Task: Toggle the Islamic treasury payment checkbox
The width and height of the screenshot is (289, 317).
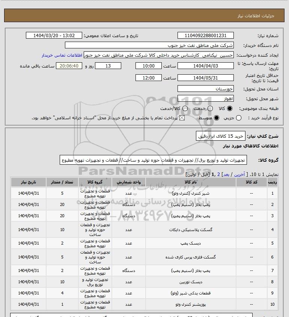Action: point(182,118)
